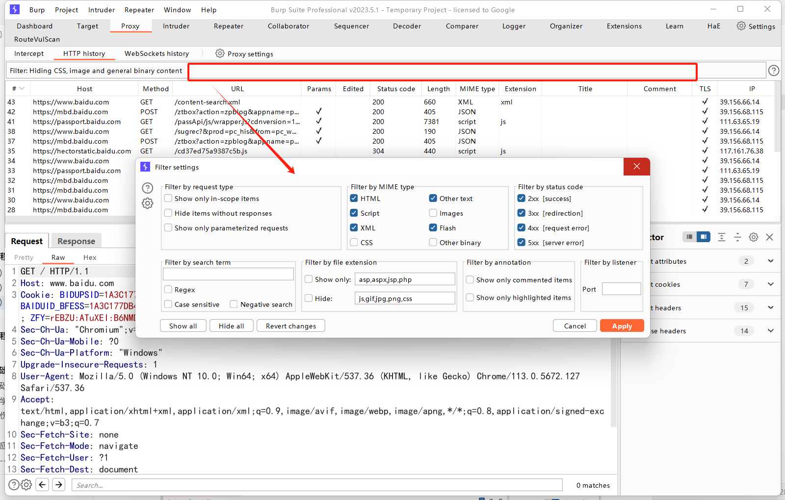Sort by Status code column header

(396, 89)
